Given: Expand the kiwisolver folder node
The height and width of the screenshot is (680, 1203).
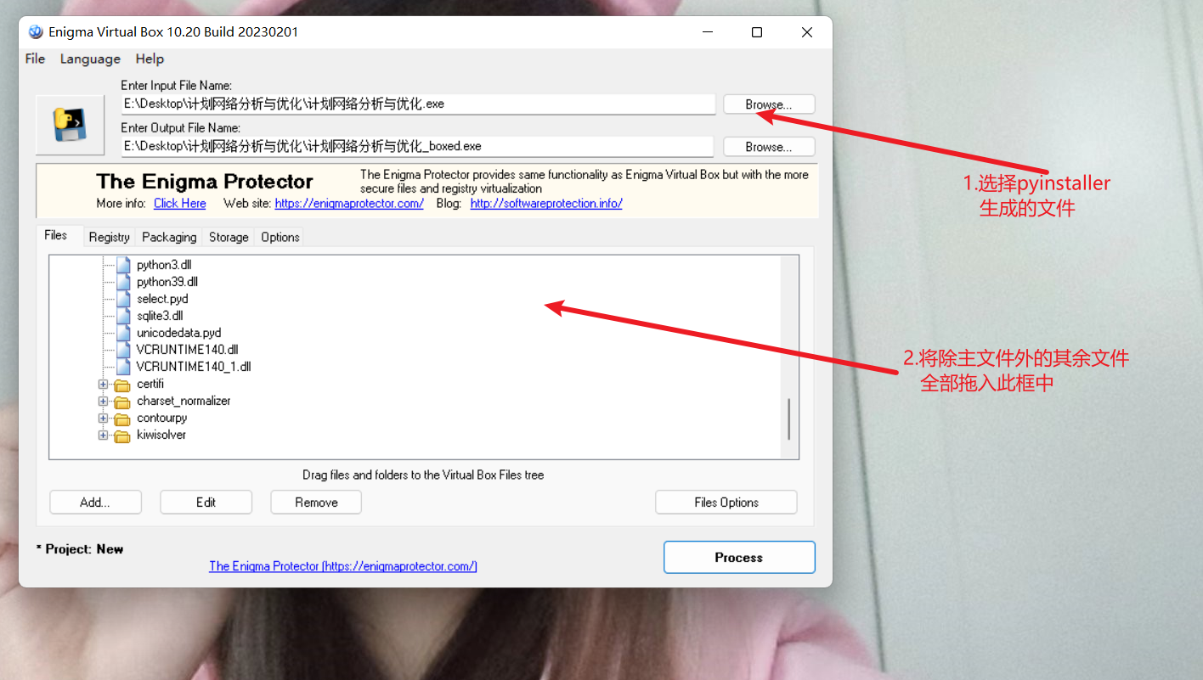Looking at the screenshot, I should [x=103, y=435].
